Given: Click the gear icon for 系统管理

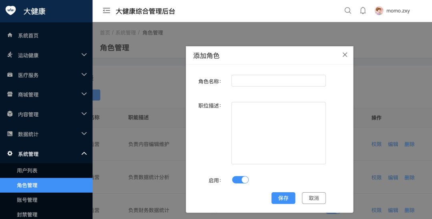Looking at the screenshot, I should pyautogui.click(x=10, y=153).
